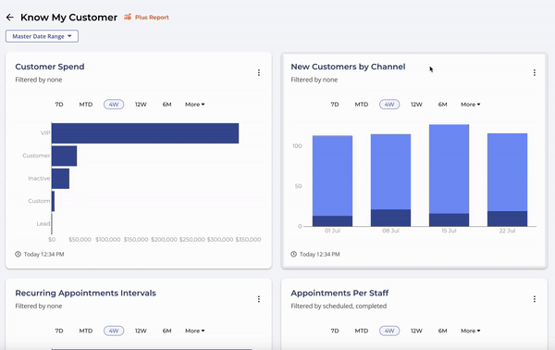The width and height of the screenshot is (555, 350).
Task: Click the Plus Report badge icon
Action: click(x=128, y=17)
